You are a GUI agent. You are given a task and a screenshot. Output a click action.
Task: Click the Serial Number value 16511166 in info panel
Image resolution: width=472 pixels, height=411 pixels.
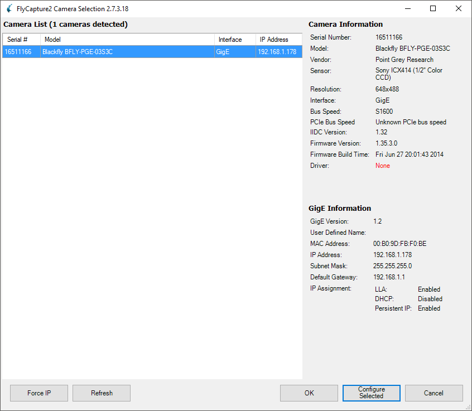click(x=389, y=37)
